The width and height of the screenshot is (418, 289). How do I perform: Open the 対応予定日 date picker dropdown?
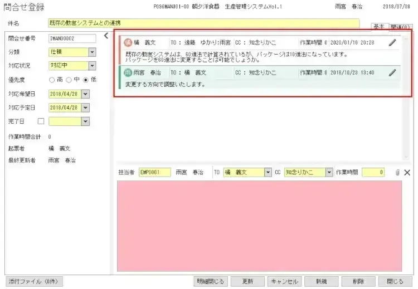click(85, 107)
